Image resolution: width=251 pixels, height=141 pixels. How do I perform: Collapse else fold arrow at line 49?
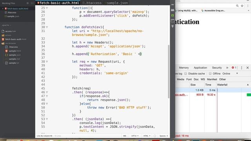click(47, 104)
